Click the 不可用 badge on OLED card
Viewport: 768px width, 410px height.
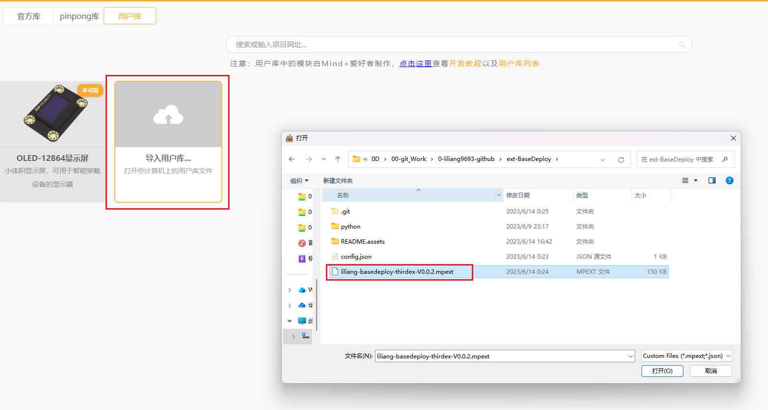[90, 90]
